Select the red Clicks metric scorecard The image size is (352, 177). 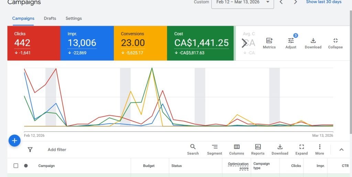(x=34, y=43)
